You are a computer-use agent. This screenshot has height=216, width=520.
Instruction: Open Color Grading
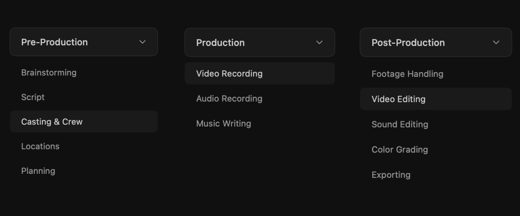400,150
